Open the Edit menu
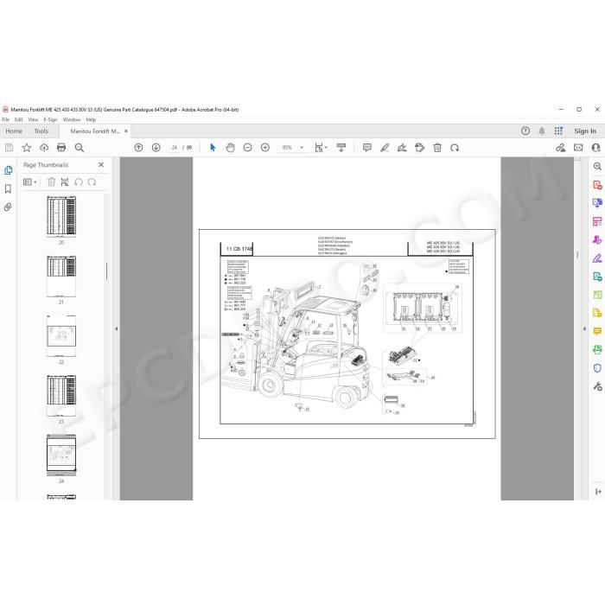Image resolution: width=605 pixels, height=605 pixels. tap(18, 119)
